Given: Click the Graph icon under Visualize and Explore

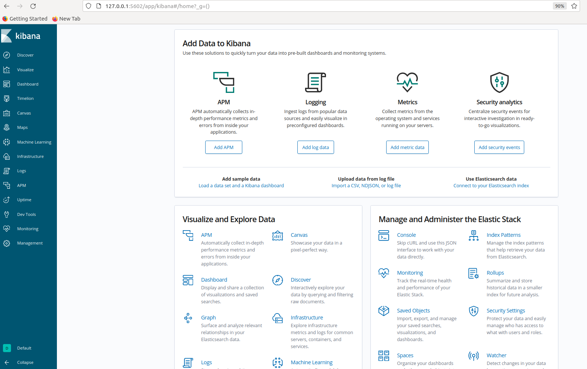Looking at the screenshot, I should click(x=188, y=318).
